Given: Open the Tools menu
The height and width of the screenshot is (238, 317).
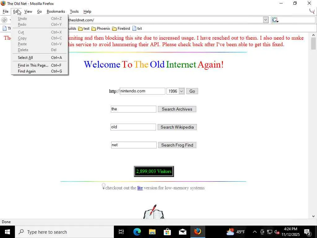Looking at the screenshot, I should pyautogui.click(x=74, y=11).
